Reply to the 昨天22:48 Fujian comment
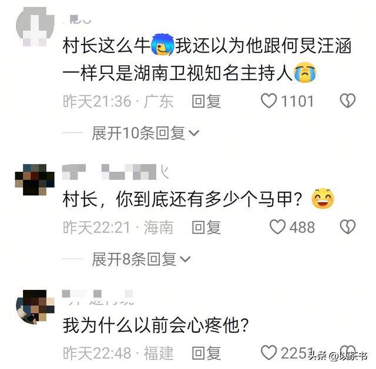Screen dimensions: 376x369 [x=206, y=353]
